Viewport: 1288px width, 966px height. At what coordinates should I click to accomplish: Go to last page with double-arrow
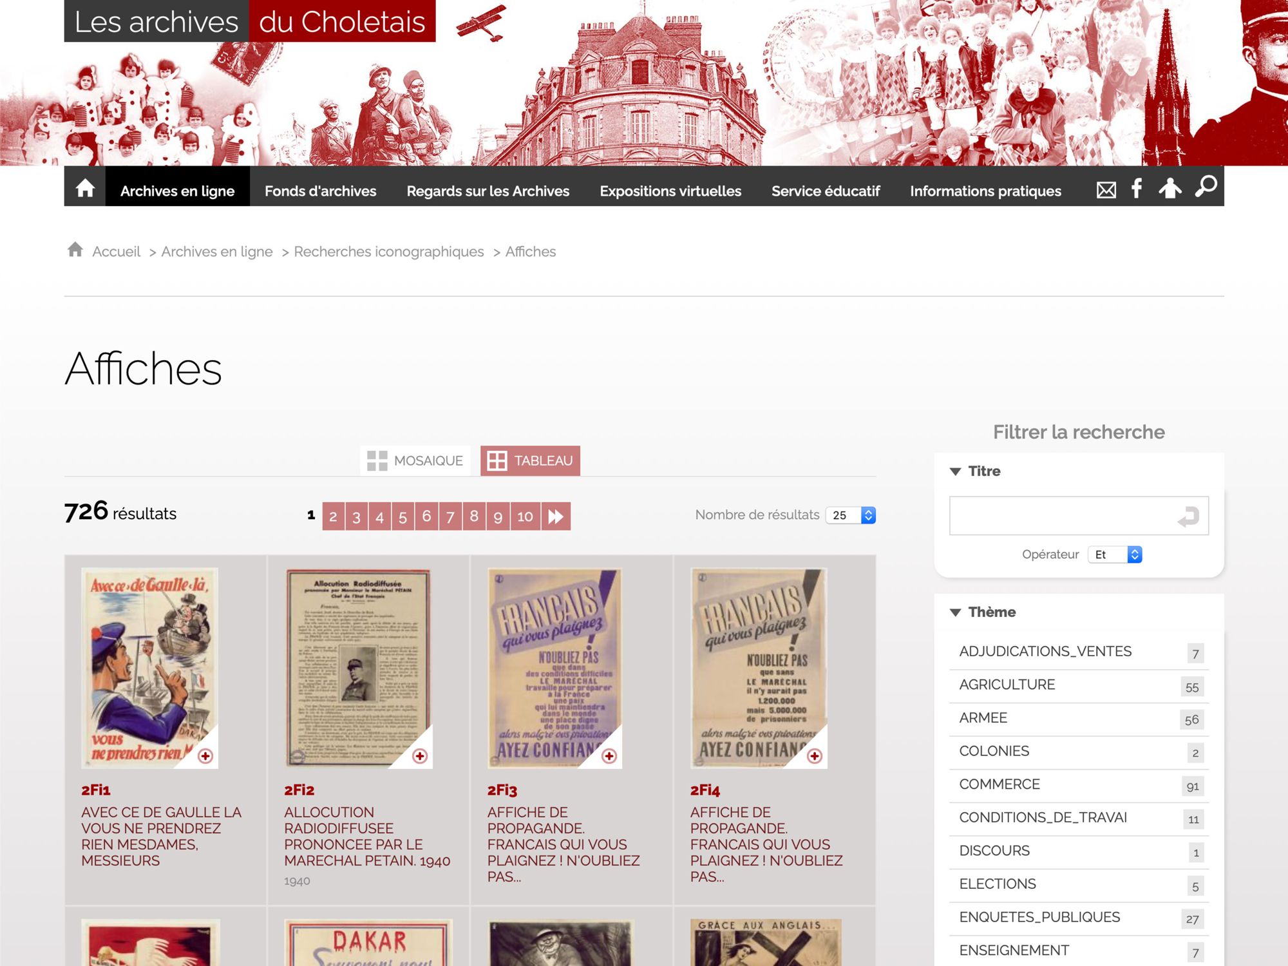556,516
